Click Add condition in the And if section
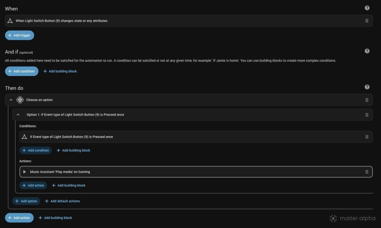The width and height of the screenshot is (381, 228). pos(21,71)
